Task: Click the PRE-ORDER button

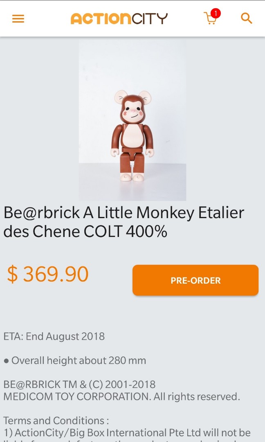Action: click(x=195, y=280)
